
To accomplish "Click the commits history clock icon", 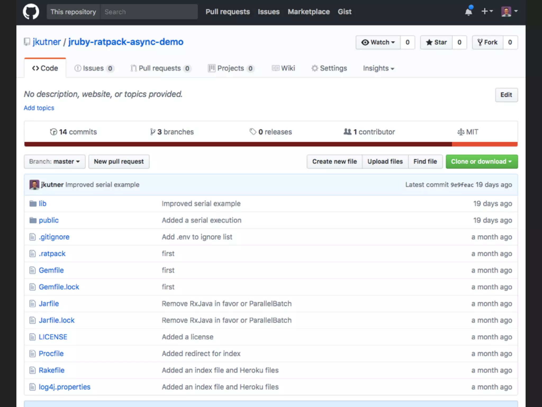I will point(53,132).
